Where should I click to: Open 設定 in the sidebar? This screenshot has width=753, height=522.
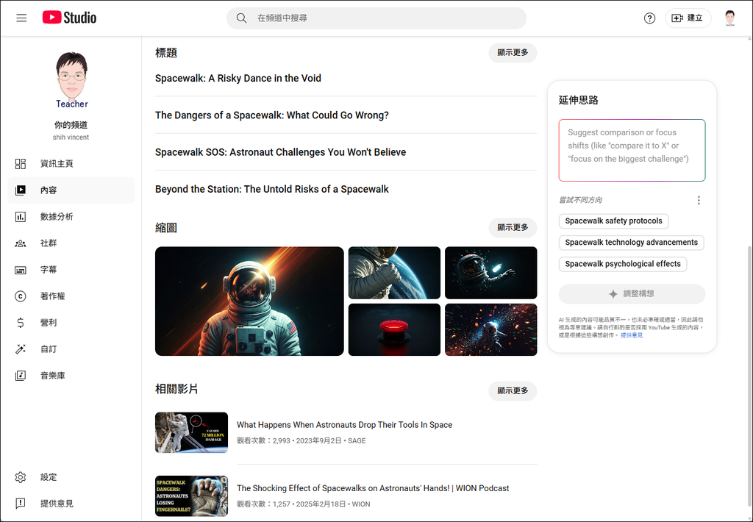(x=71, y=477)
